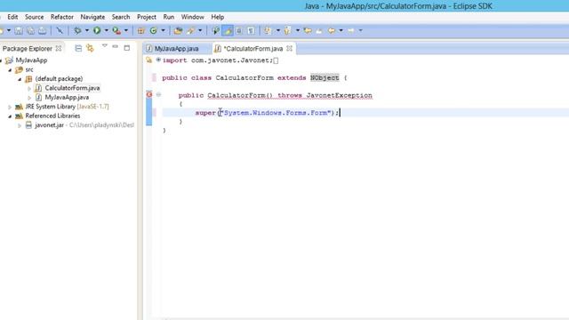Toggle Block Selection Mode icon
This screenshot has width=569, height=320.
click(239, 31)
